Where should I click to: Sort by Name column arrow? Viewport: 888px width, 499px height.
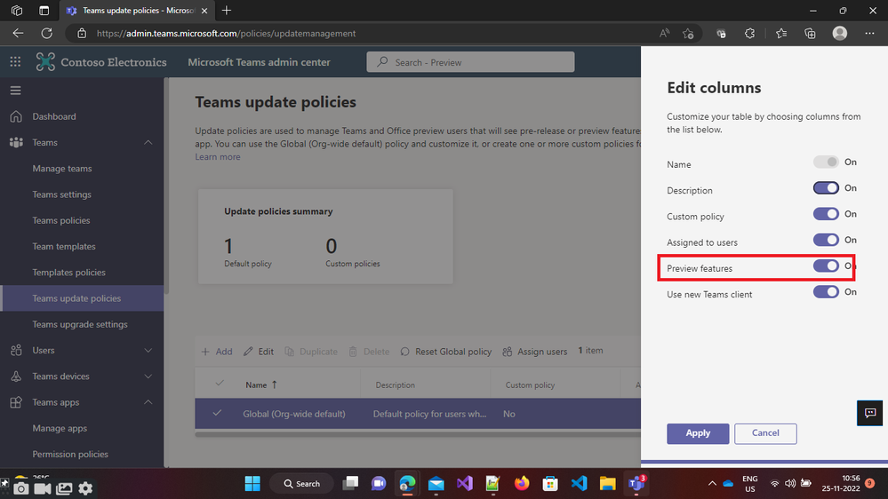[x=275, y=384]
